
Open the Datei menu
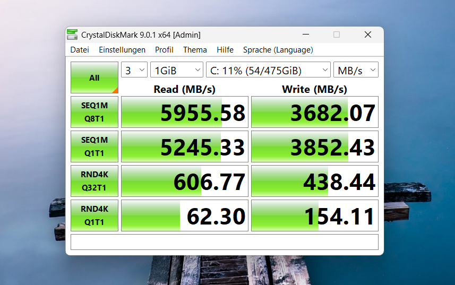click(x=80, y=50)
